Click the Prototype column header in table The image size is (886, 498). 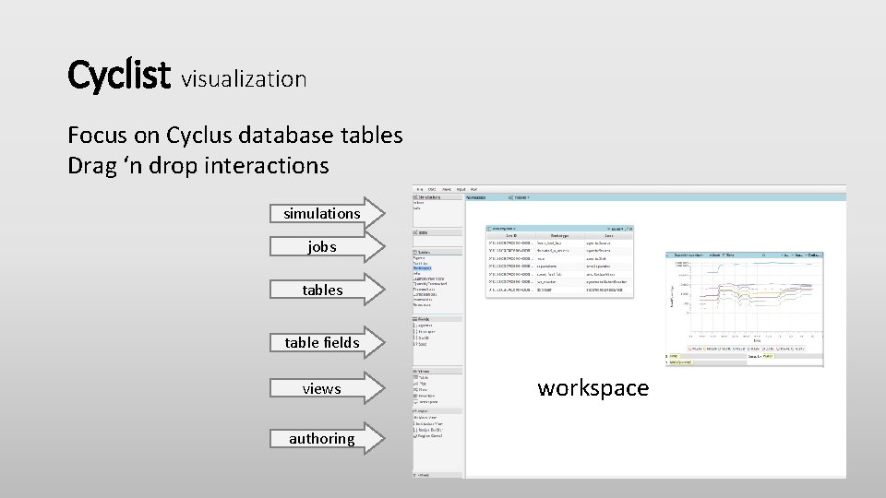[559, 235]
